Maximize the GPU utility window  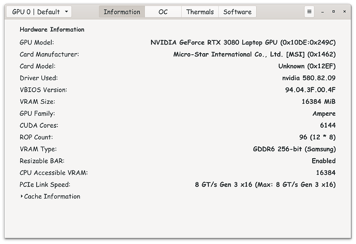coord(334,11)
